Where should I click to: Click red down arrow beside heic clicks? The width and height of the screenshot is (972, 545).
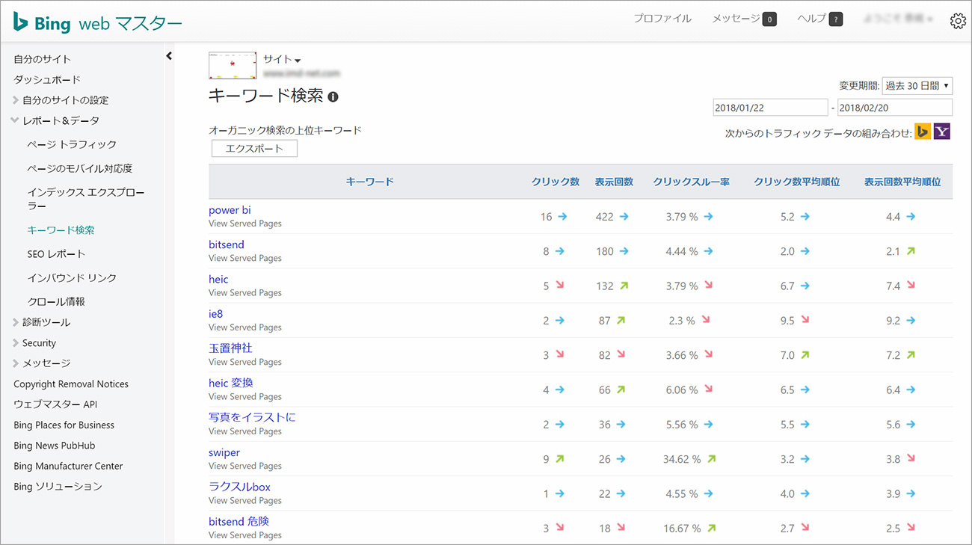click(559, 286)
